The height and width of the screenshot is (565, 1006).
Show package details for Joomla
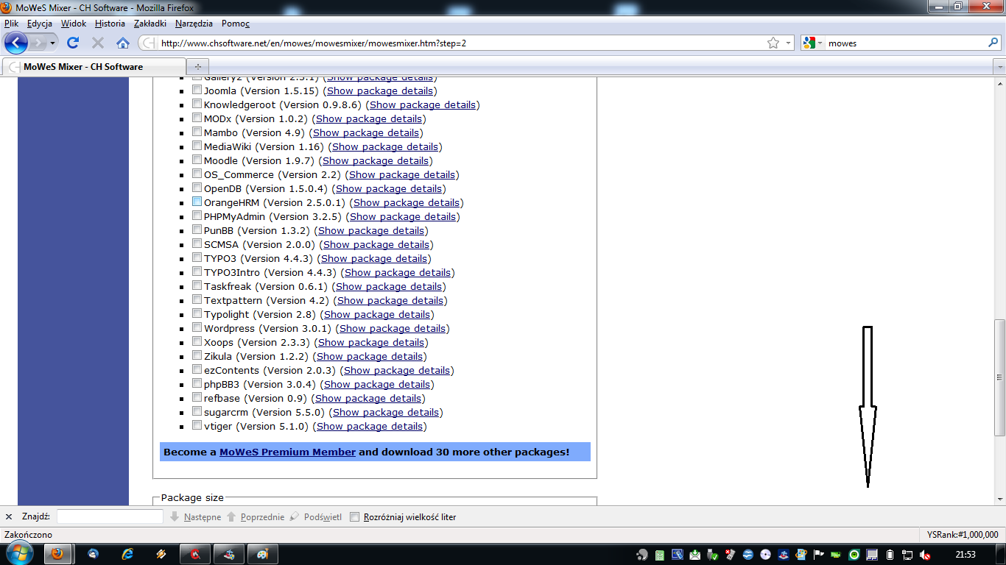click(380, 91)
